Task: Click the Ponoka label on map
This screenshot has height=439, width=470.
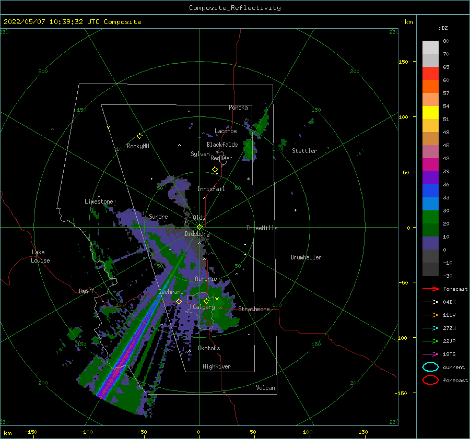Action: 238,108
